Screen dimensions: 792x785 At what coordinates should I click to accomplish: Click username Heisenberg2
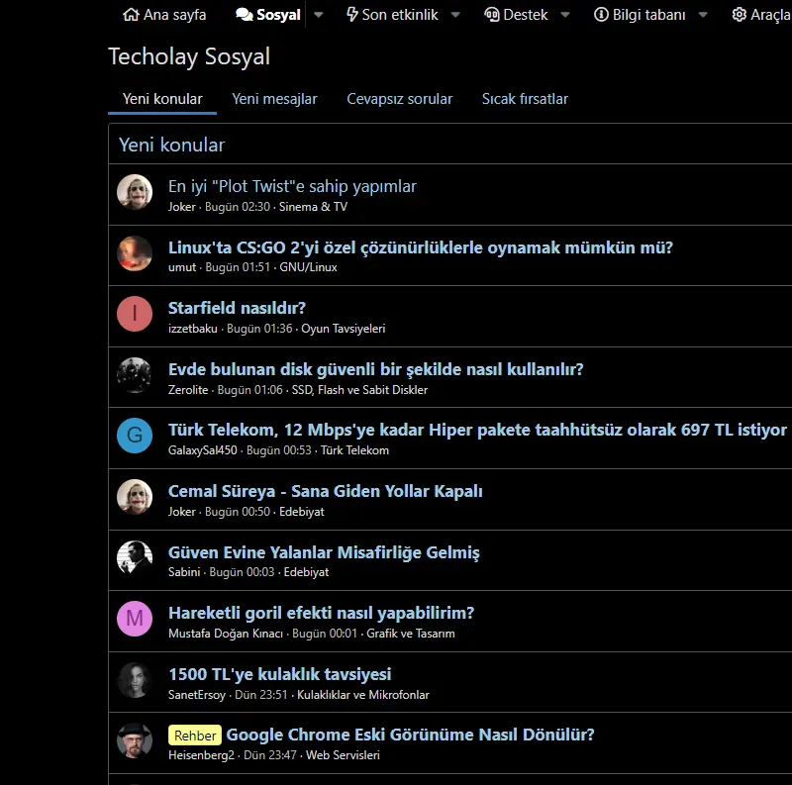[x=201, y=755]
